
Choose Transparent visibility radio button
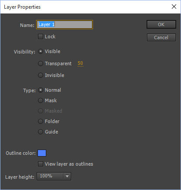41,63
